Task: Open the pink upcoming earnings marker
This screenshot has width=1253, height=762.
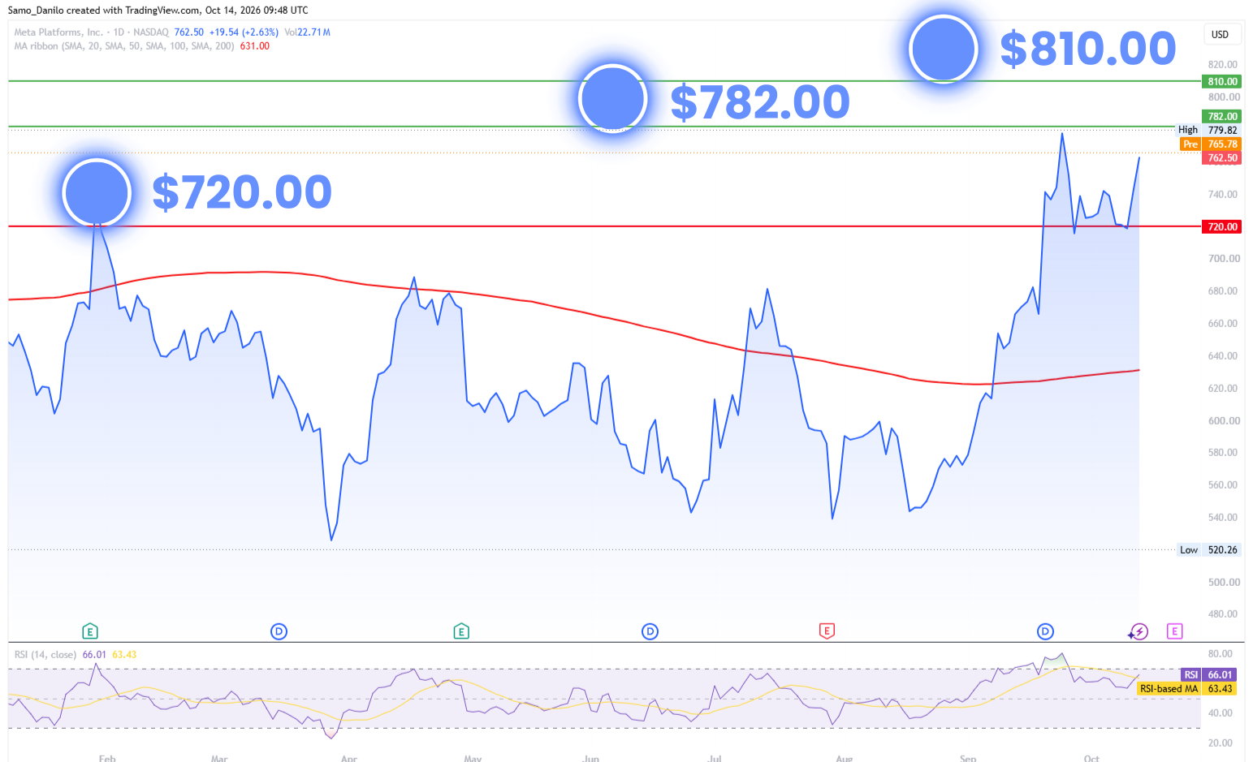Action: coord(1174,631)
